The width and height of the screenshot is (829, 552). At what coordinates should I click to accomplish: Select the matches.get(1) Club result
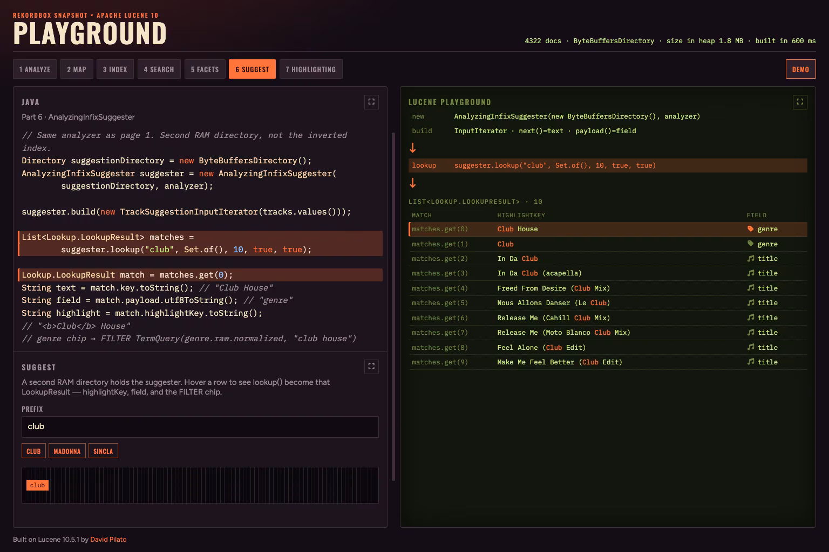[608, 244]
